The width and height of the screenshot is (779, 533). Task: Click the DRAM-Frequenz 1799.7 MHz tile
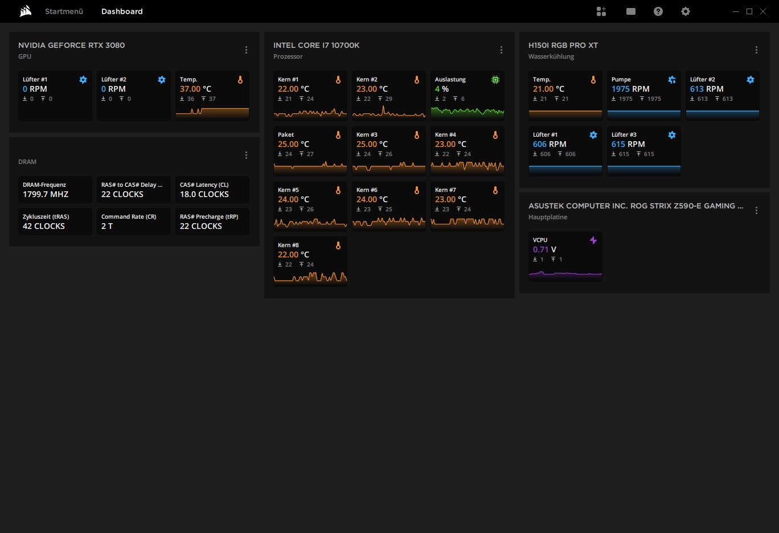tap(55, 190)
